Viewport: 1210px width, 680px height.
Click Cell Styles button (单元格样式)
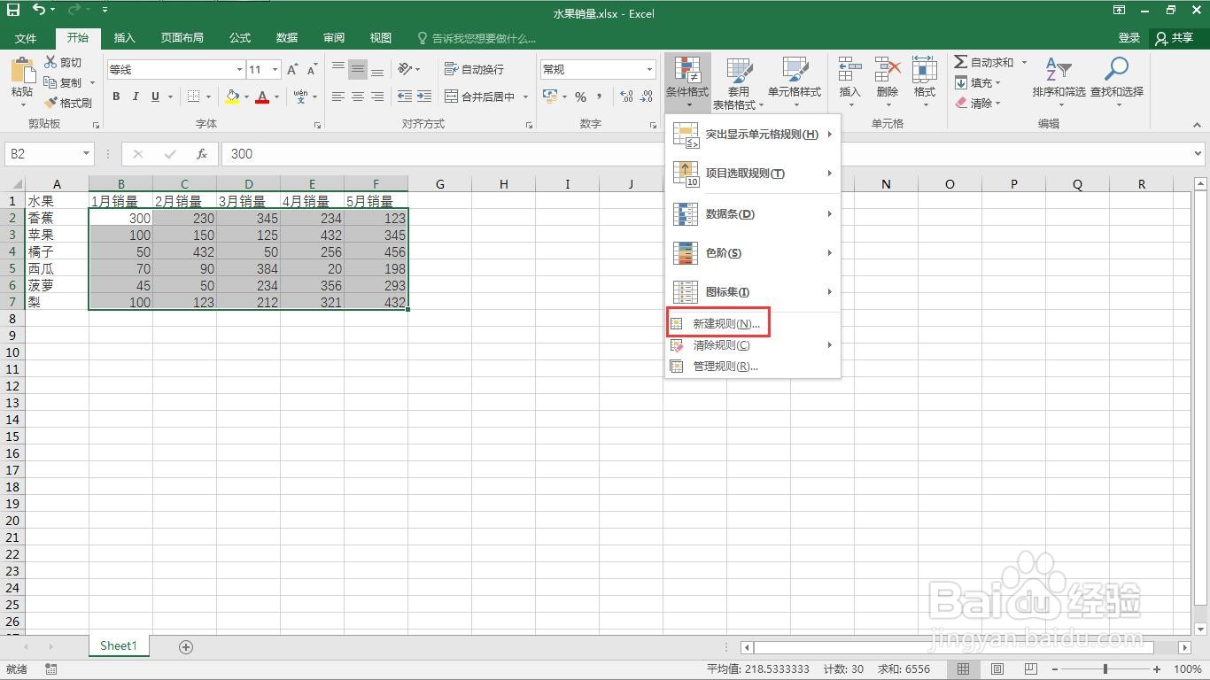point(795,82)
